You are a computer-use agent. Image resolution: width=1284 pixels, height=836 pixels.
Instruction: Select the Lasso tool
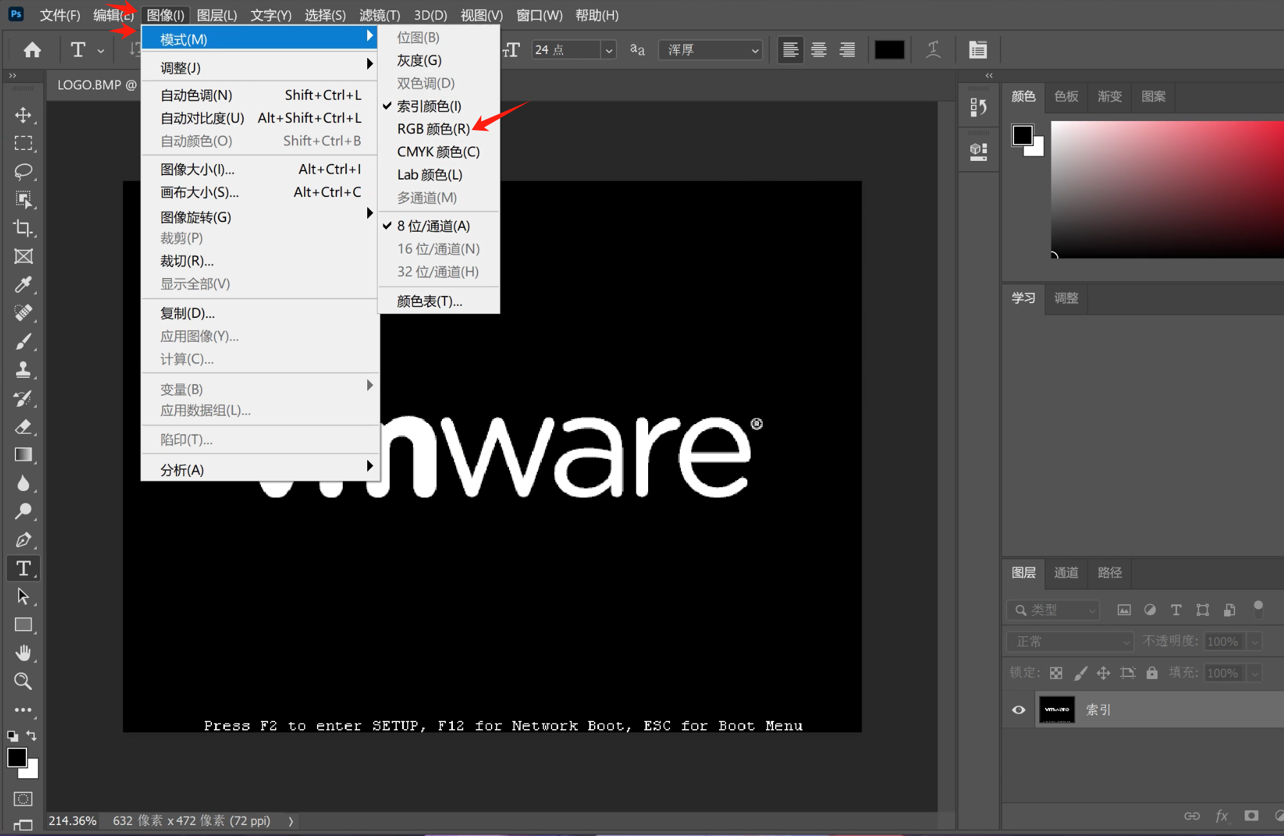pyautogui.click(x=23, y=171)
